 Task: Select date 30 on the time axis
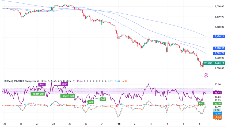click(86, 124)
